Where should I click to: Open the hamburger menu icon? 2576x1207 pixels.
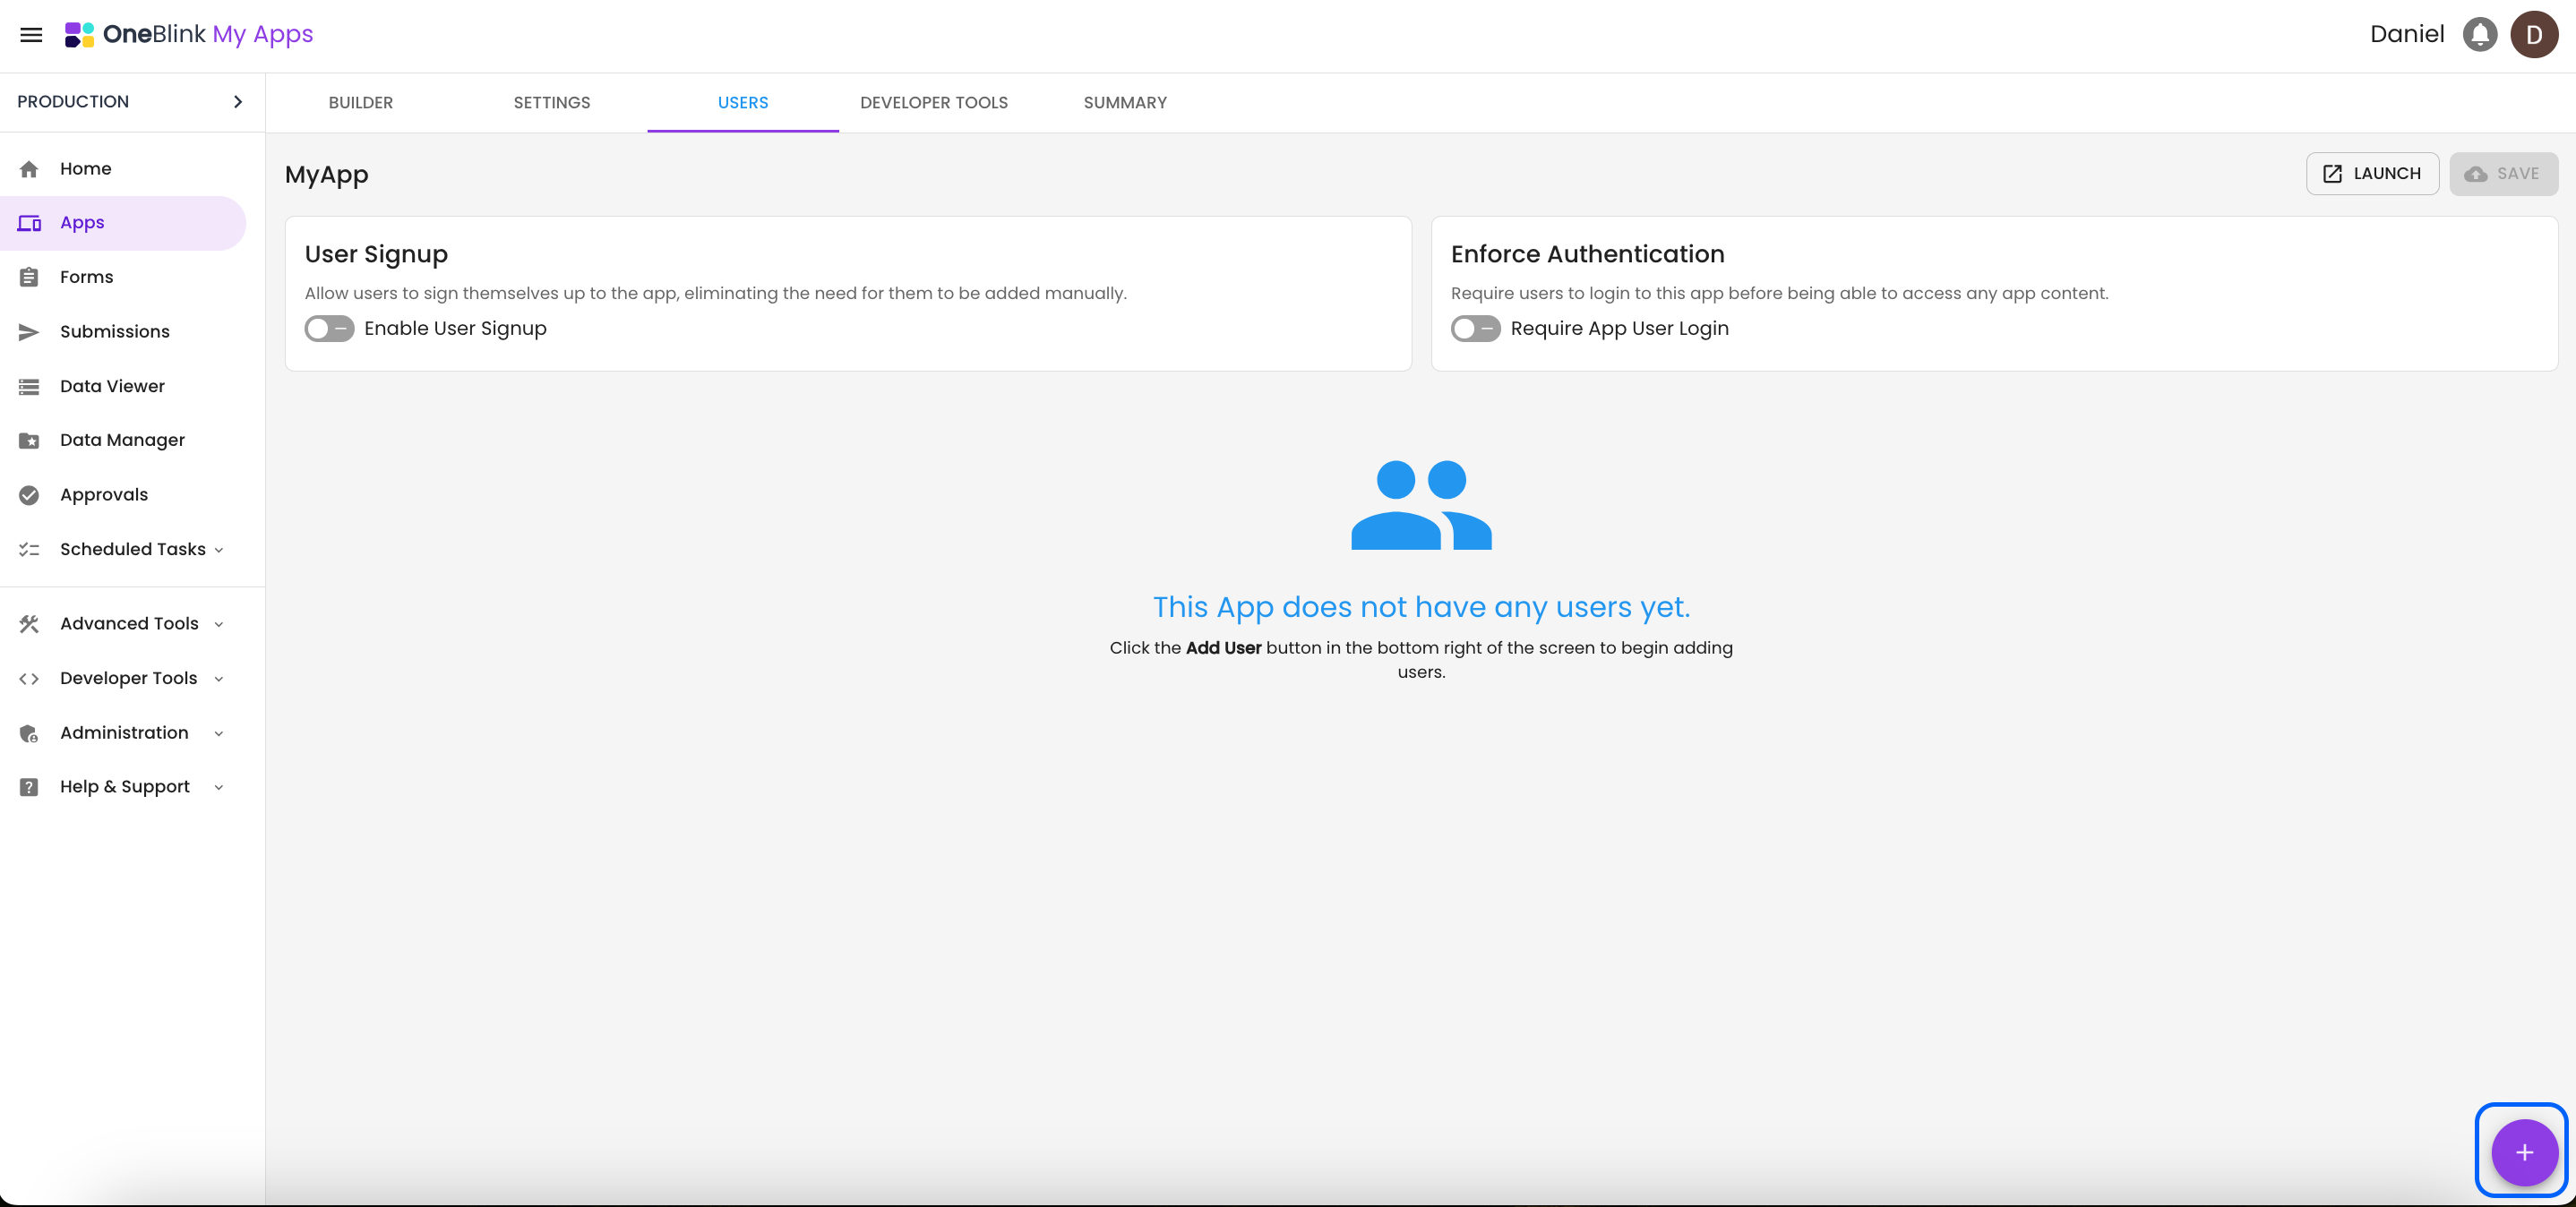pyautogui.click(x=31, y=35)
